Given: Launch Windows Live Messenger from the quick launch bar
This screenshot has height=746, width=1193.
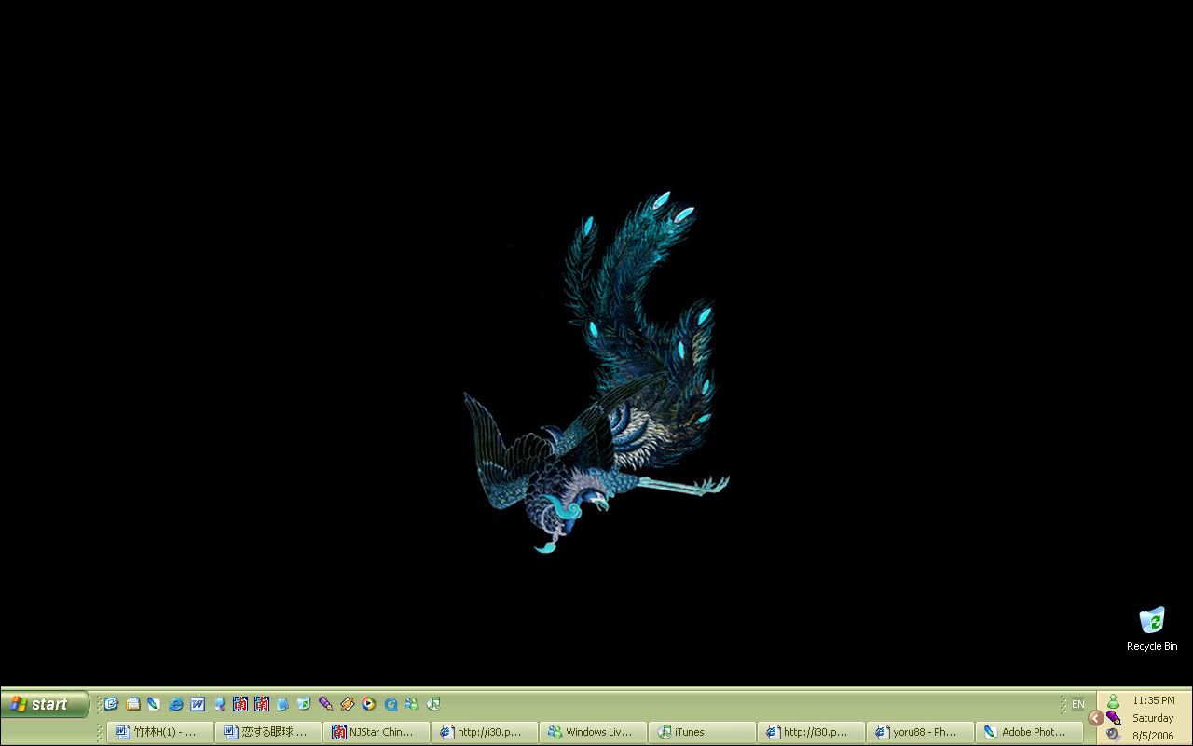Looking at the screenshot, I should coord(411,704).
